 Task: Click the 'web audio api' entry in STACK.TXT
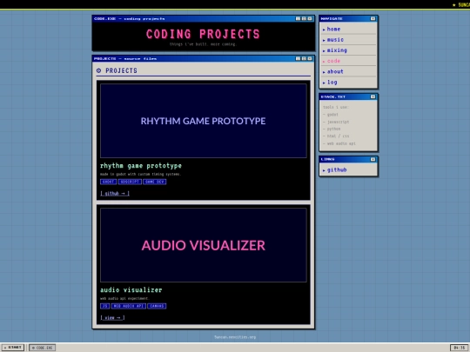point(341,143)
